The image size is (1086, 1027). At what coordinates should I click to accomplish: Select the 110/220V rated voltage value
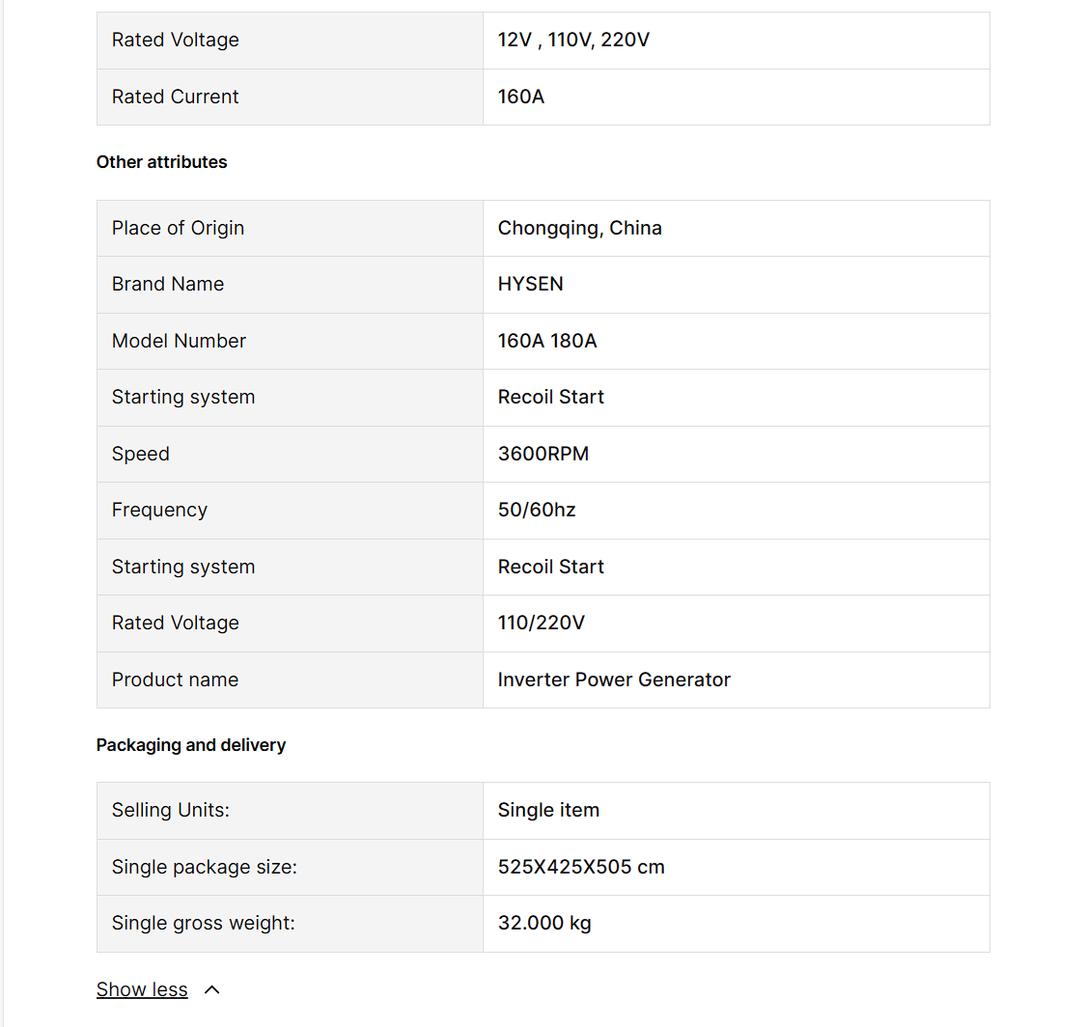[x=541, y=623]
